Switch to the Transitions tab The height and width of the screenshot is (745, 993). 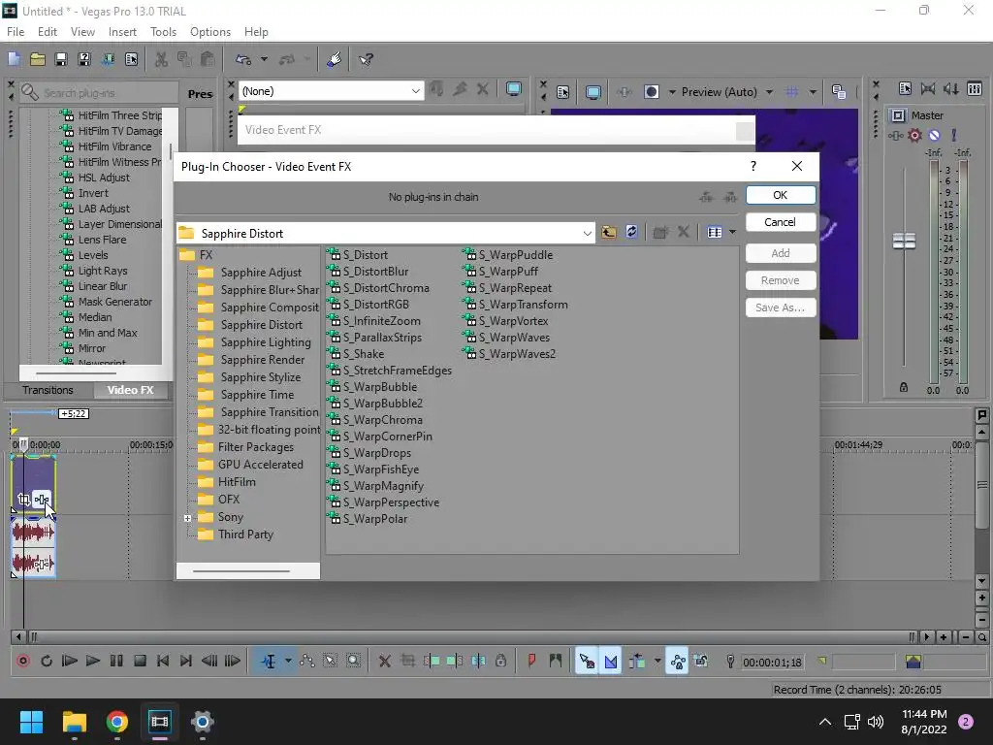[x=48, y=390]
